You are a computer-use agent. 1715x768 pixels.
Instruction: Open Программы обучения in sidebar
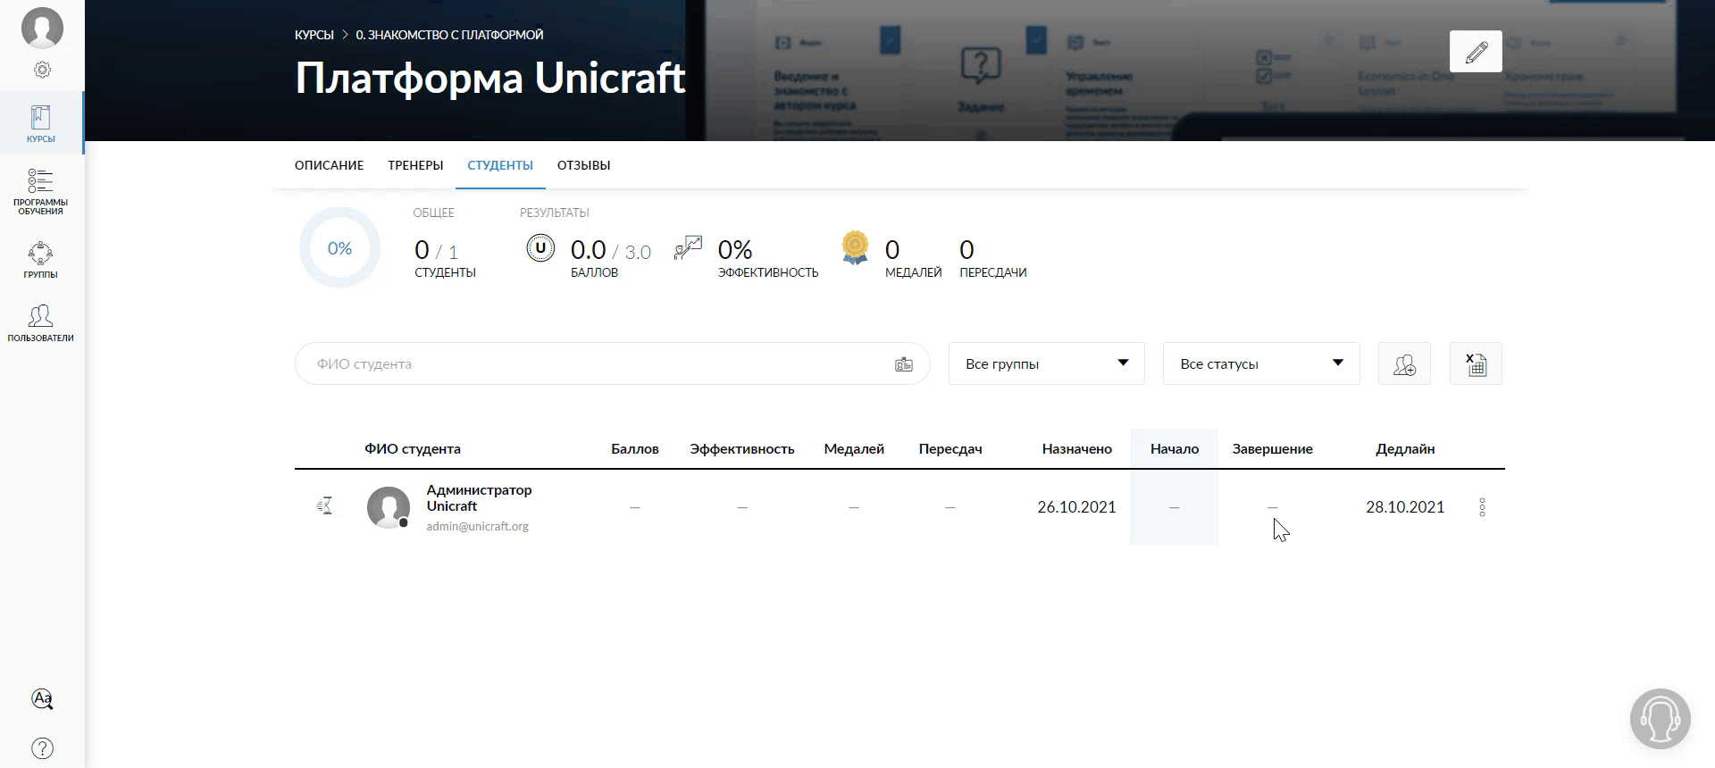pos(41,192)
